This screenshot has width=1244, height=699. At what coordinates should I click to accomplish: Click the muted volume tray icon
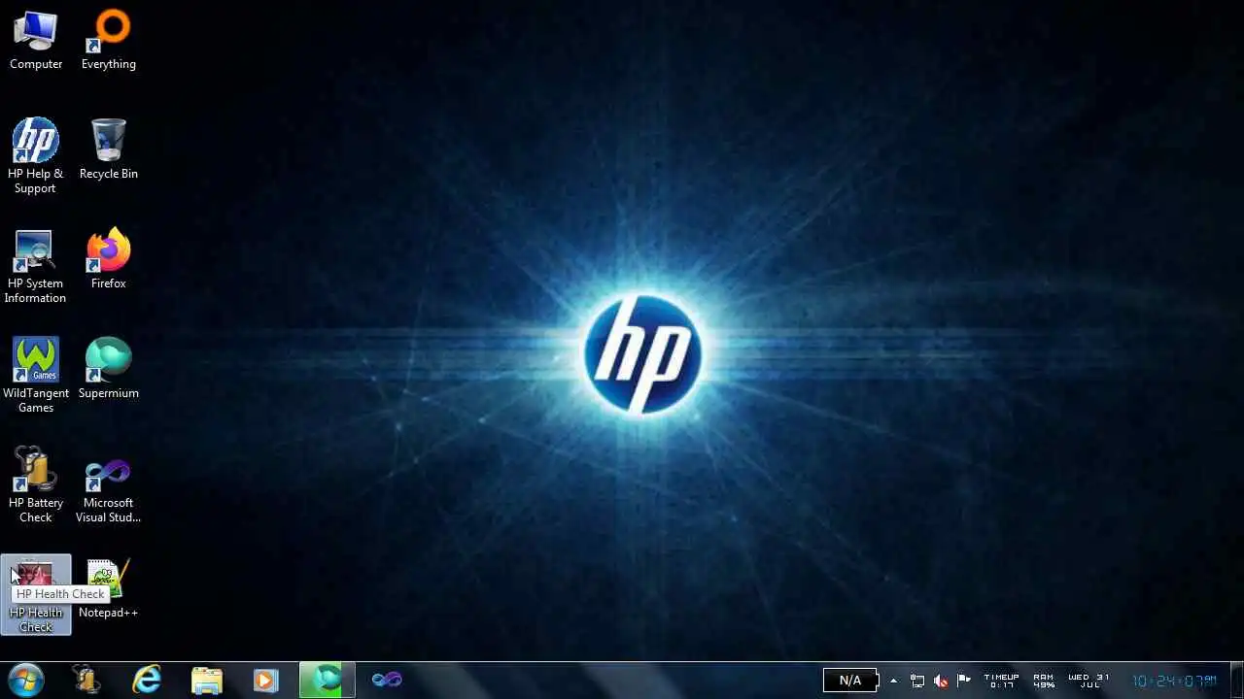[x=941, y=681]
